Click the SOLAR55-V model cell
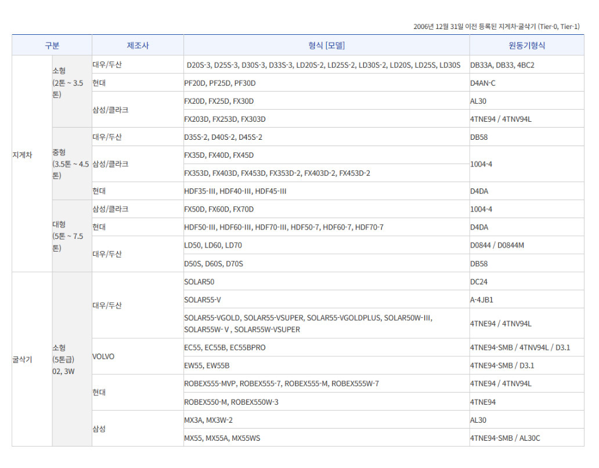599x468 pixels. (327, 299)
